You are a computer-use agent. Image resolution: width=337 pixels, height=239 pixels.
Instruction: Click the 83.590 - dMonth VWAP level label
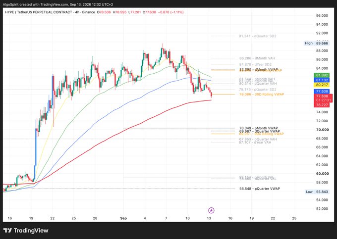click(x=259, y=70)
